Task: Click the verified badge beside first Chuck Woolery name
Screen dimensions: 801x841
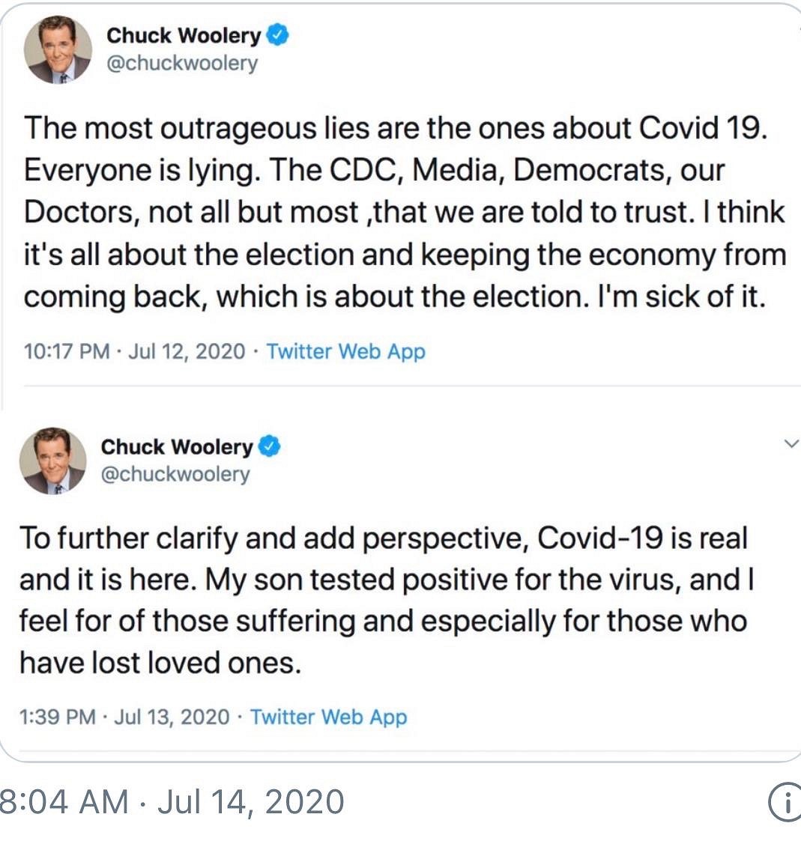Action: pyautogui.click(x=277, y=36)
